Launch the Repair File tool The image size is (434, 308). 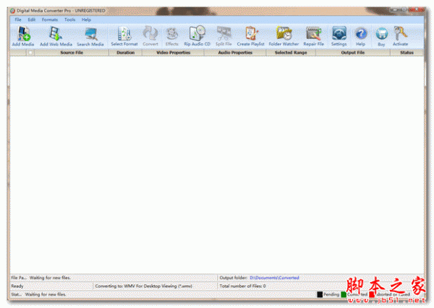pyautogui.click(x=313, y=36)
